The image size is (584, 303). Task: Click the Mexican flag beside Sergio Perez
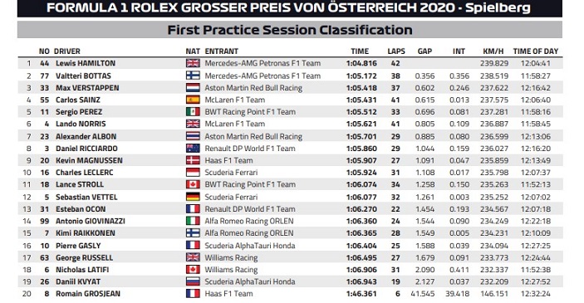(x=193, y=112)
